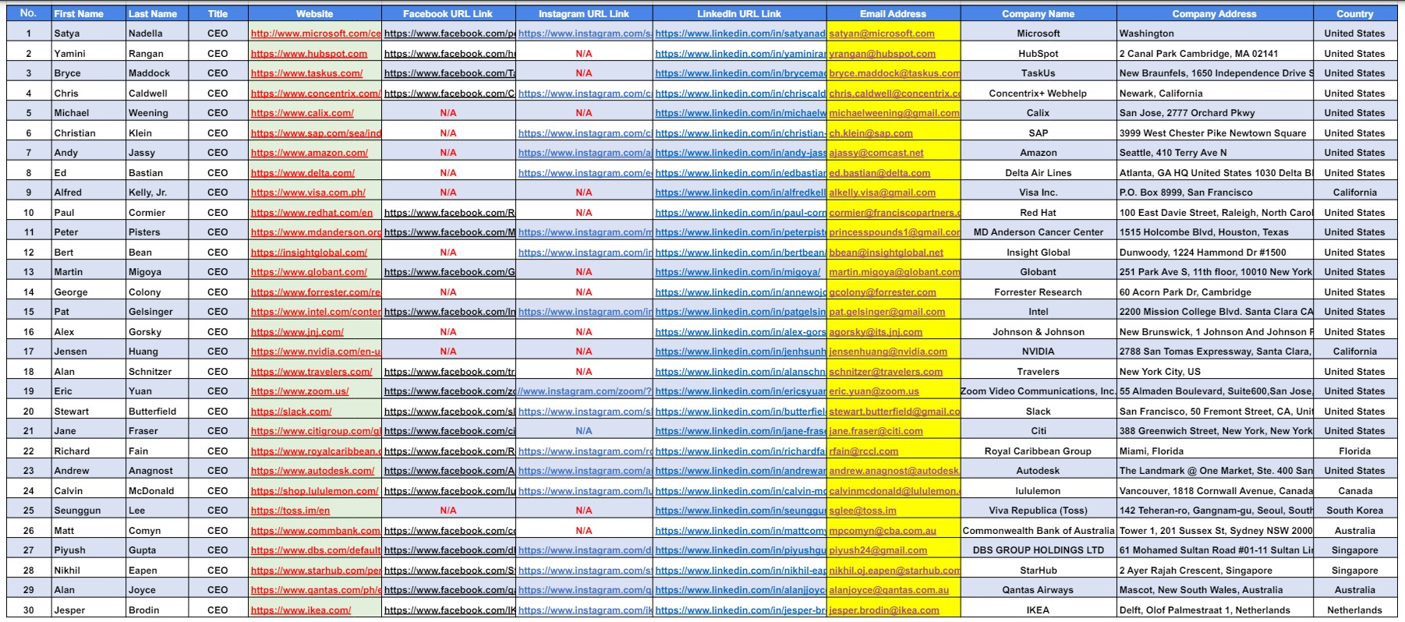The height and width of the screenshot is (622, 1405).
Task: Click the bbean@insightglobal.net email link
Action: coord(887,253)
